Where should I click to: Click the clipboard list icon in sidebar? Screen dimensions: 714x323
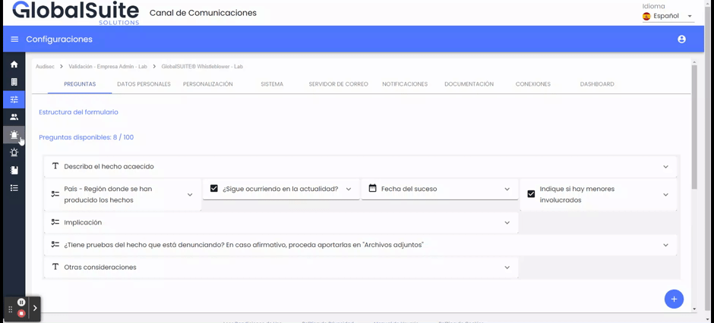(x=14, y=188)
